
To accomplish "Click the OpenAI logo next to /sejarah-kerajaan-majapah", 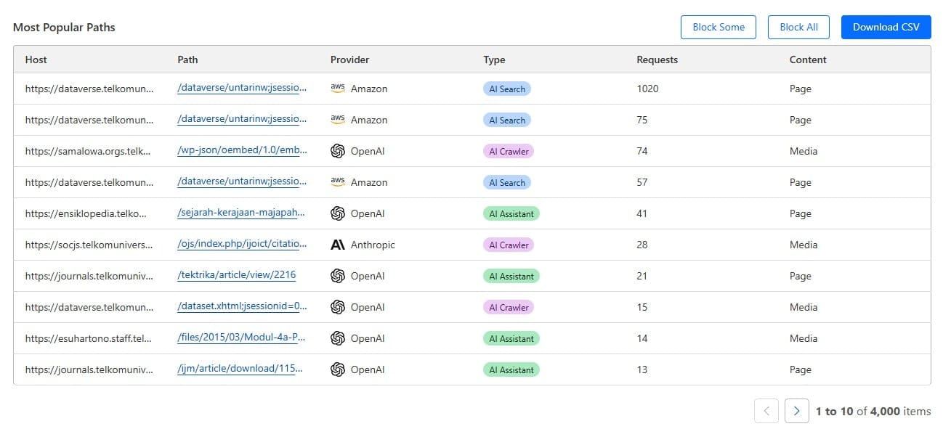I will coord(337,213).
